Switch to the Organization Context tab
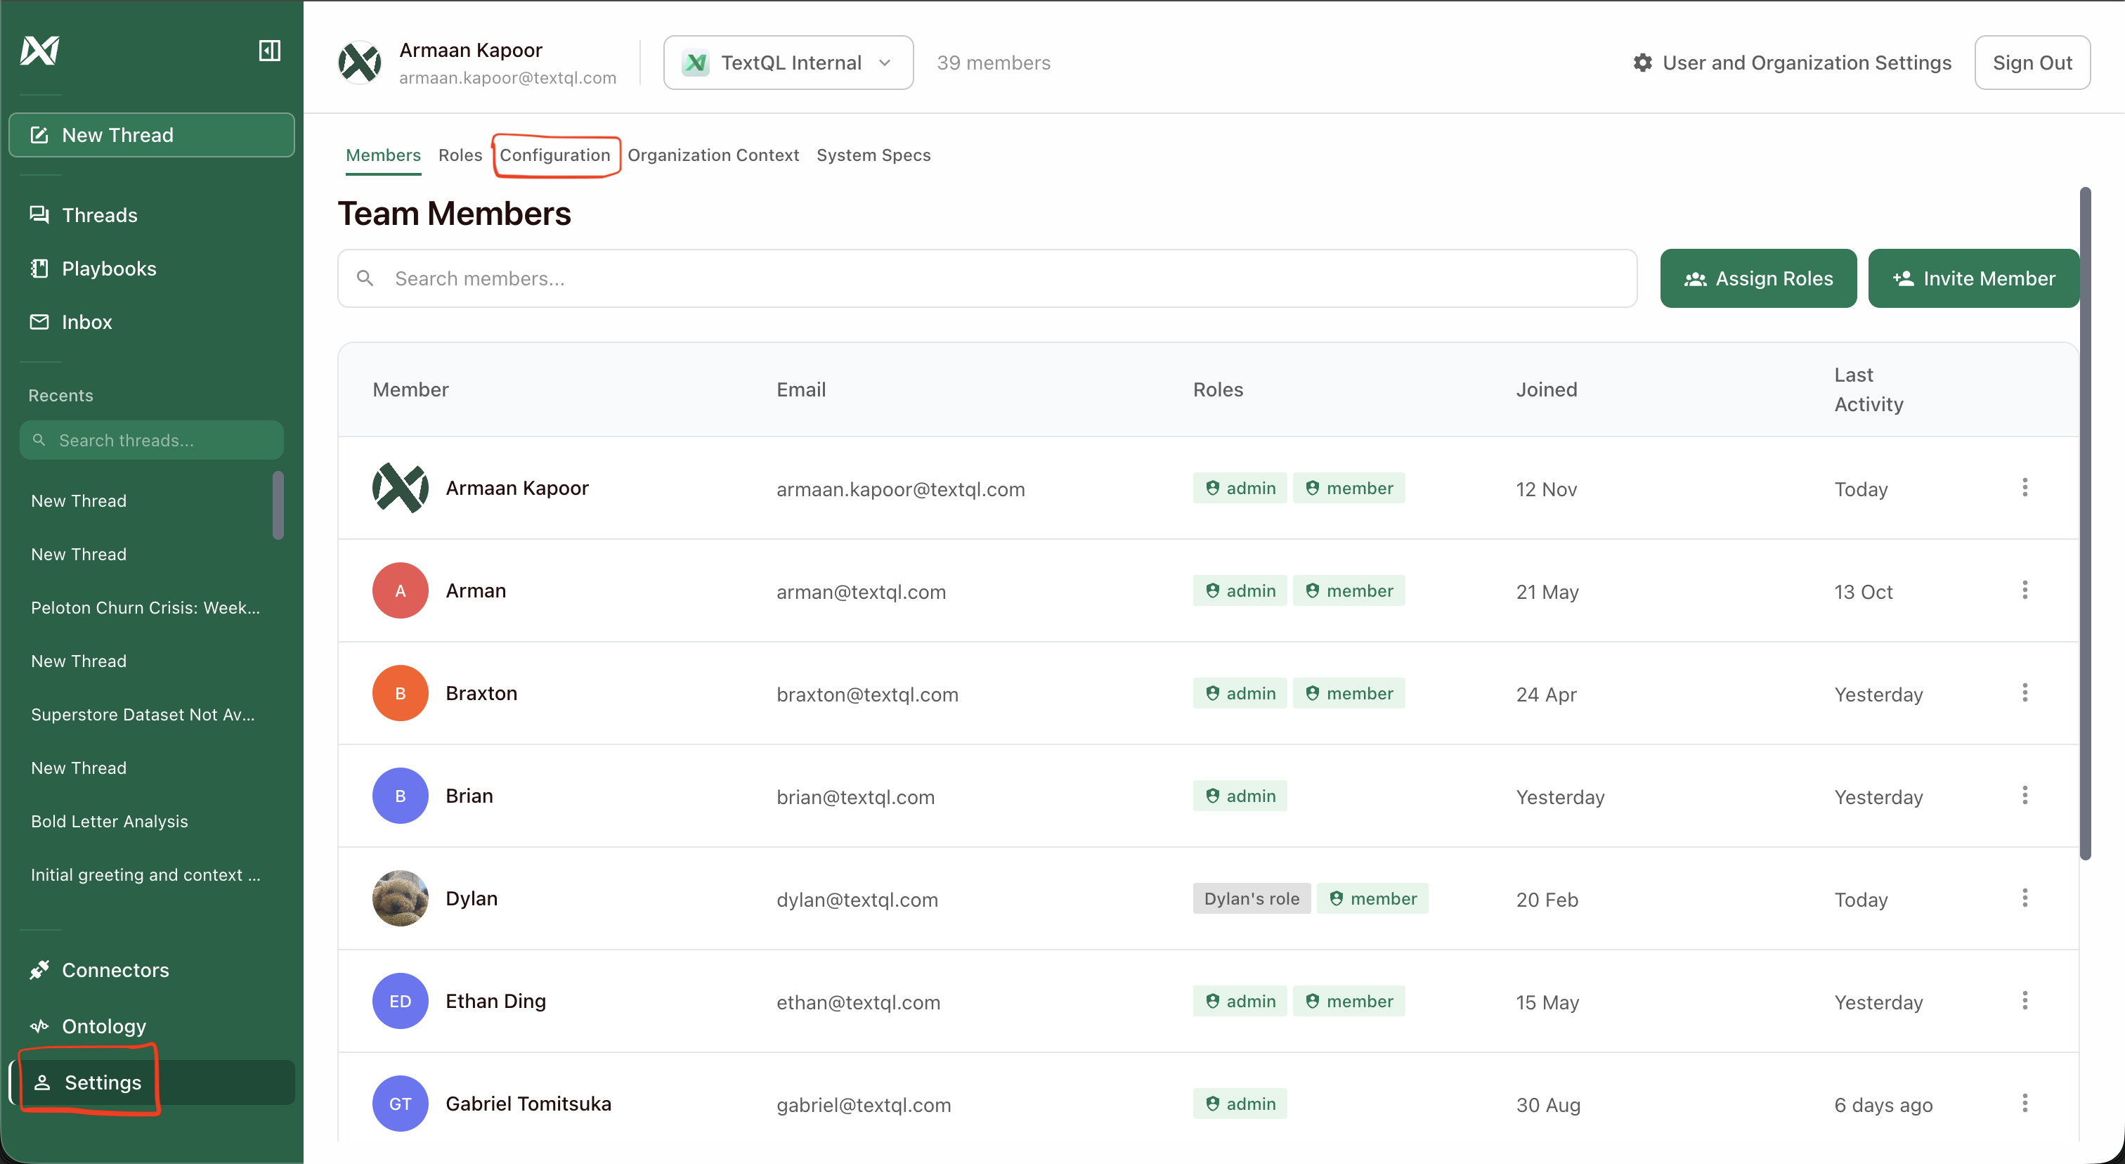2125x1164 pixels. [713, 155]
